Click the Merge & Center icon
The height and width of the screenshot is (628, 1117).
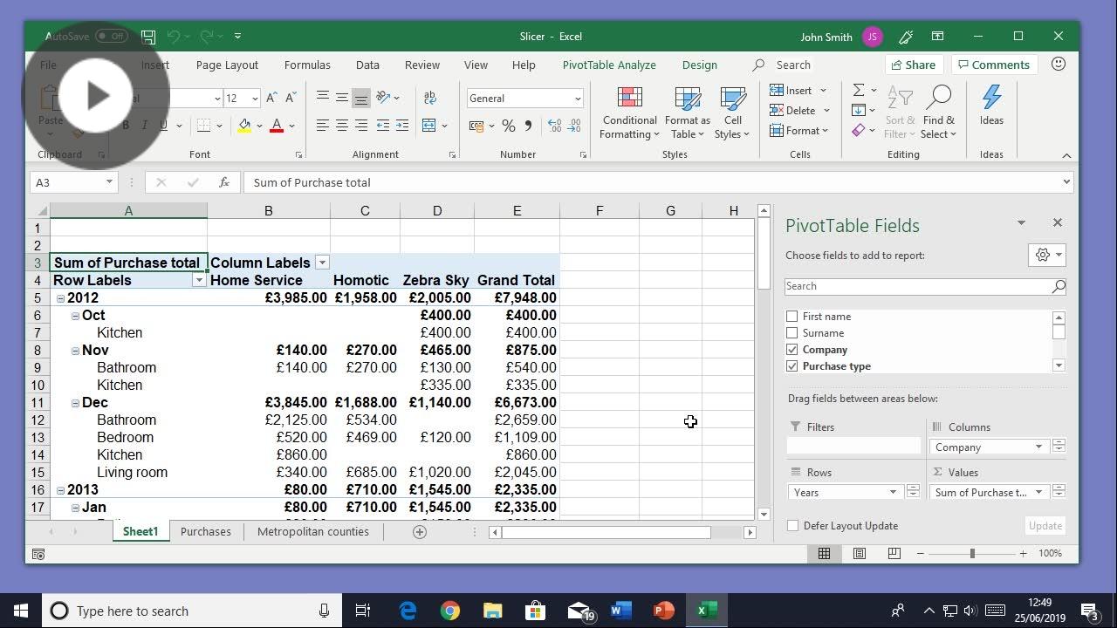pos(428,126)
